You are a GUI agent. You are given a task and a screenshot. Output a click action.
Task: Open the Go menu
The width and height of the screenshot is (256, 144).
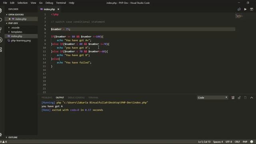tap(41, 3)
